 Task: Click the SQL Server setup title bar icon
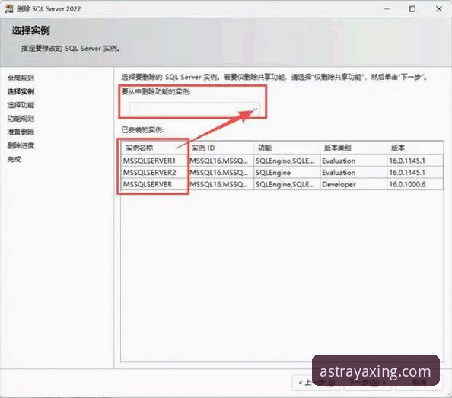pos(9,8)
